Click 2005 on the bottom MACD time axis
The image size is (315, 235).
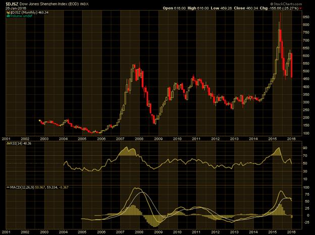82,232
